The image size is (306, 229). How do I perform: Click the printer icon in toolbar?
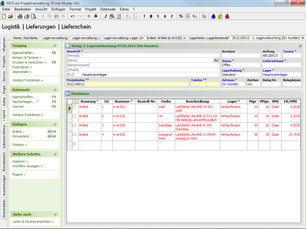pyautogui.click(x=20, y=16)
